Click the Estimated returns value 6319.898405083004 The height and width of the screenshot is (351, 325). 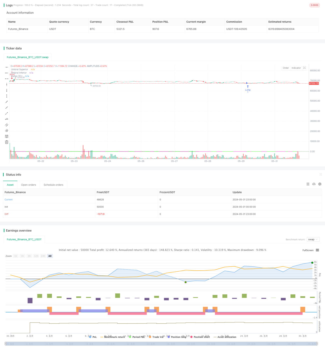tap(281, 29)
